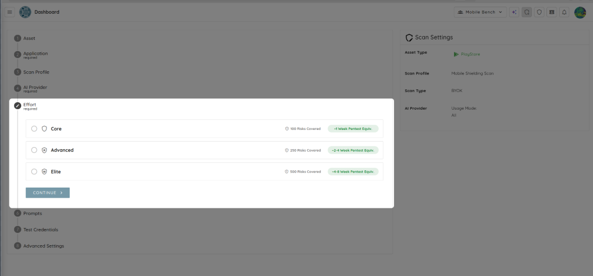Screen dimensions: 593x276
Task: Open the Mobile Bench team dropdown
Action: (480, 12)
